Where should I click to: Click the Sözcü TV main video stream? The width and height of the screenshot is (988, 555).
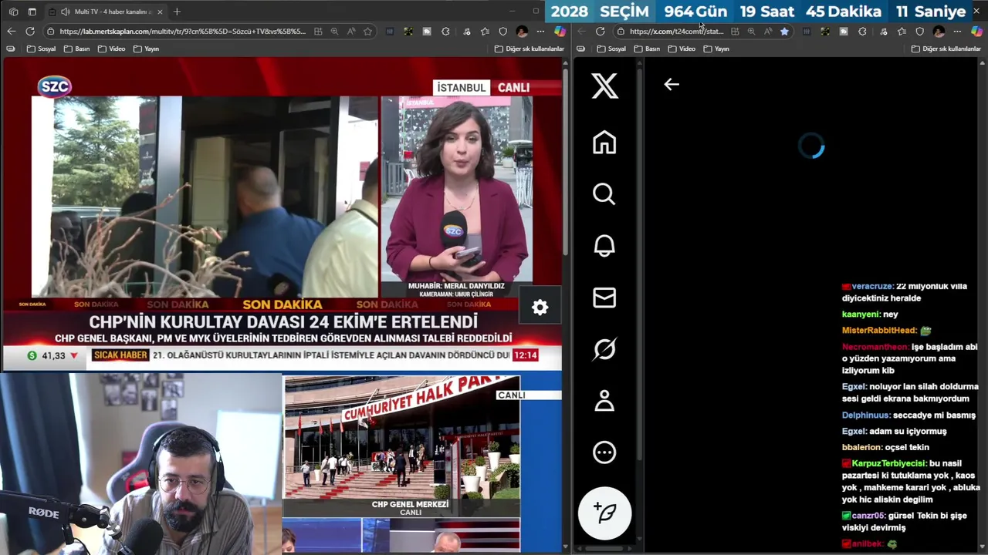[x=282, y=214]
